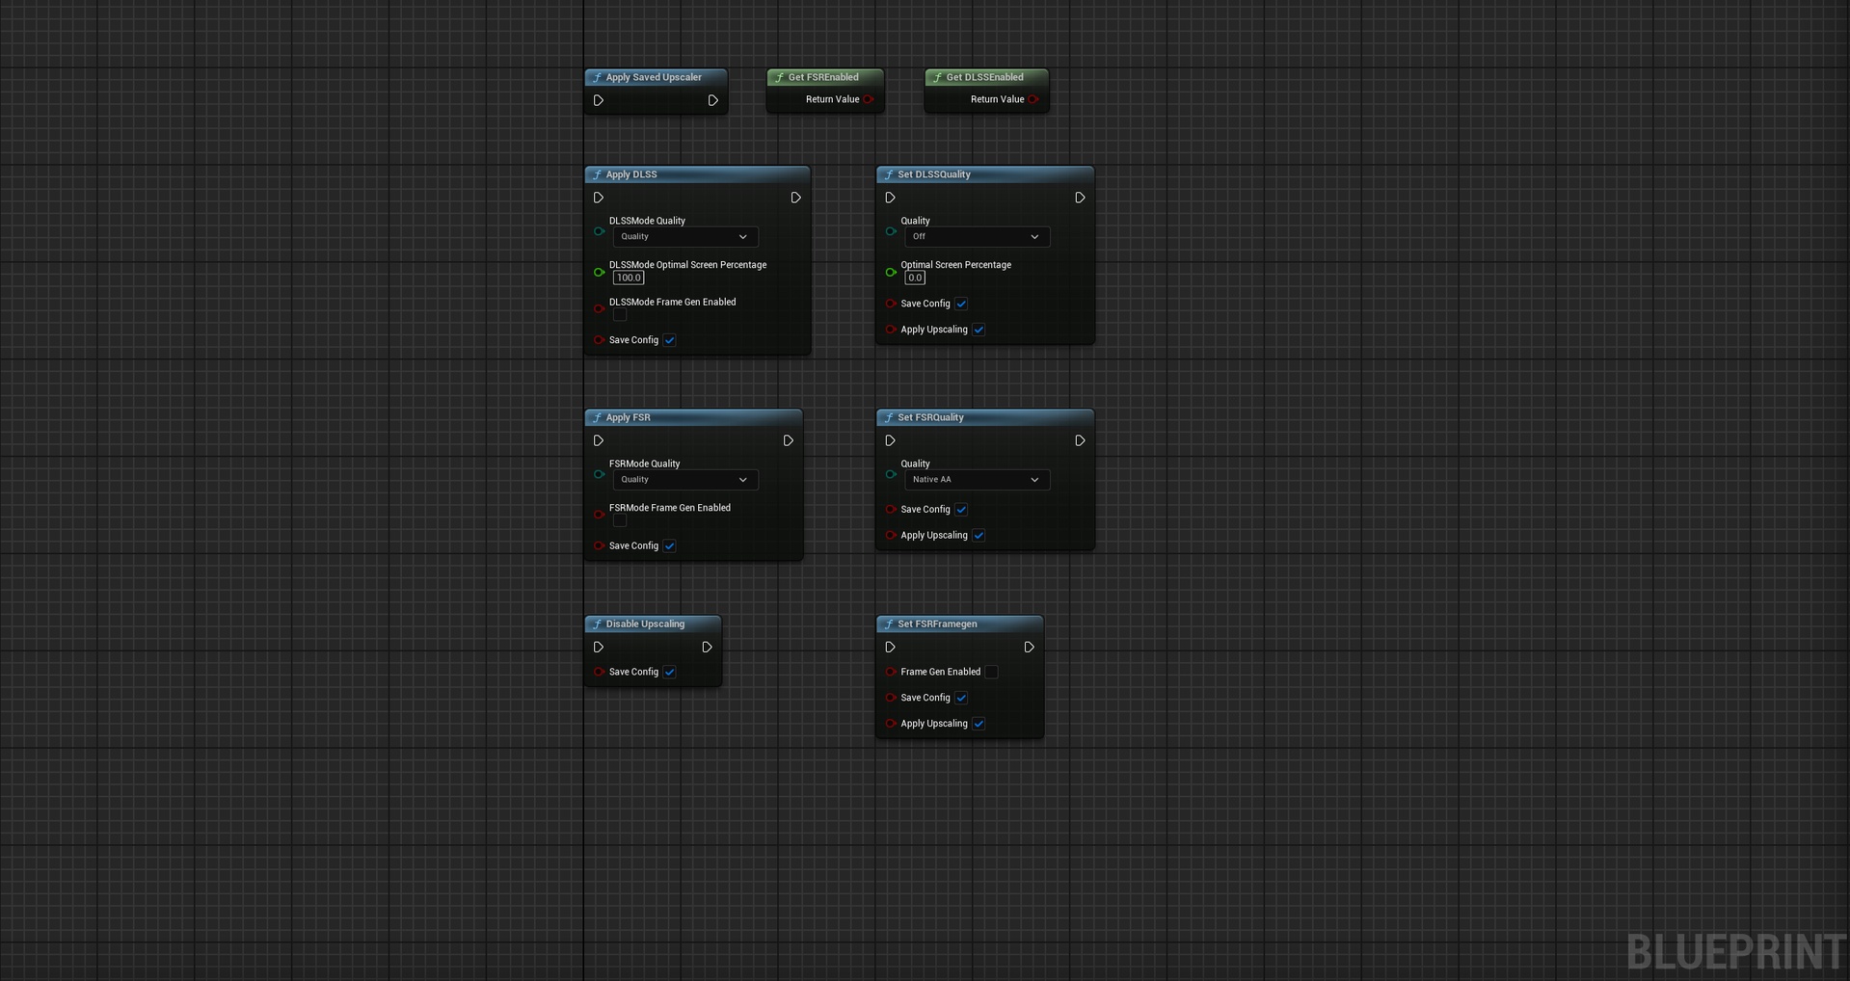Open the FSRMode Quality dropdown
Screen dimensions: 1850x981
tap(684, 480)
